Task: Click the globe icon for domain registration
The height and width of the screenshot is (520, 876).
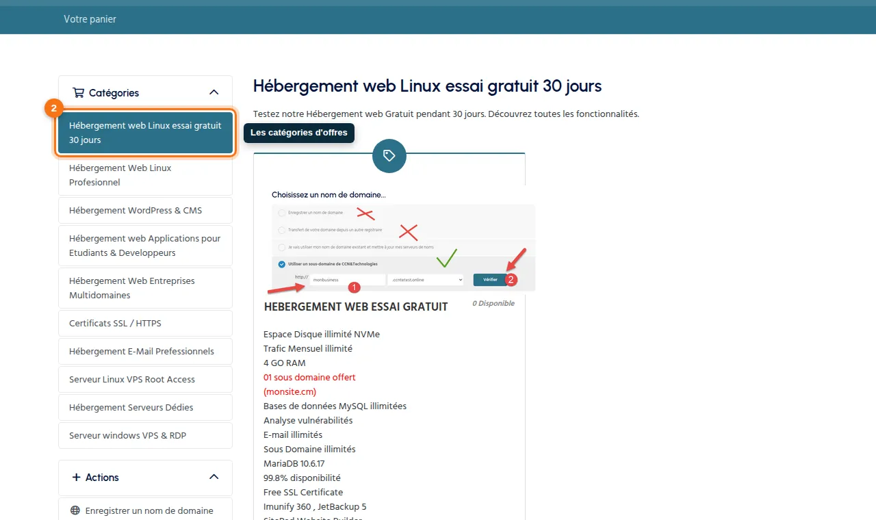Action: 75,510
